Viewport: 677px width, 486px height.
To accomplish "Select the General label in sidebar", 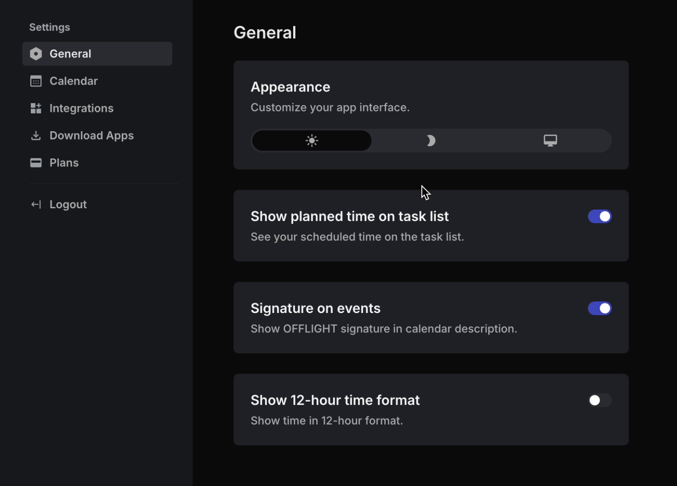I will [x=70, y=54].
